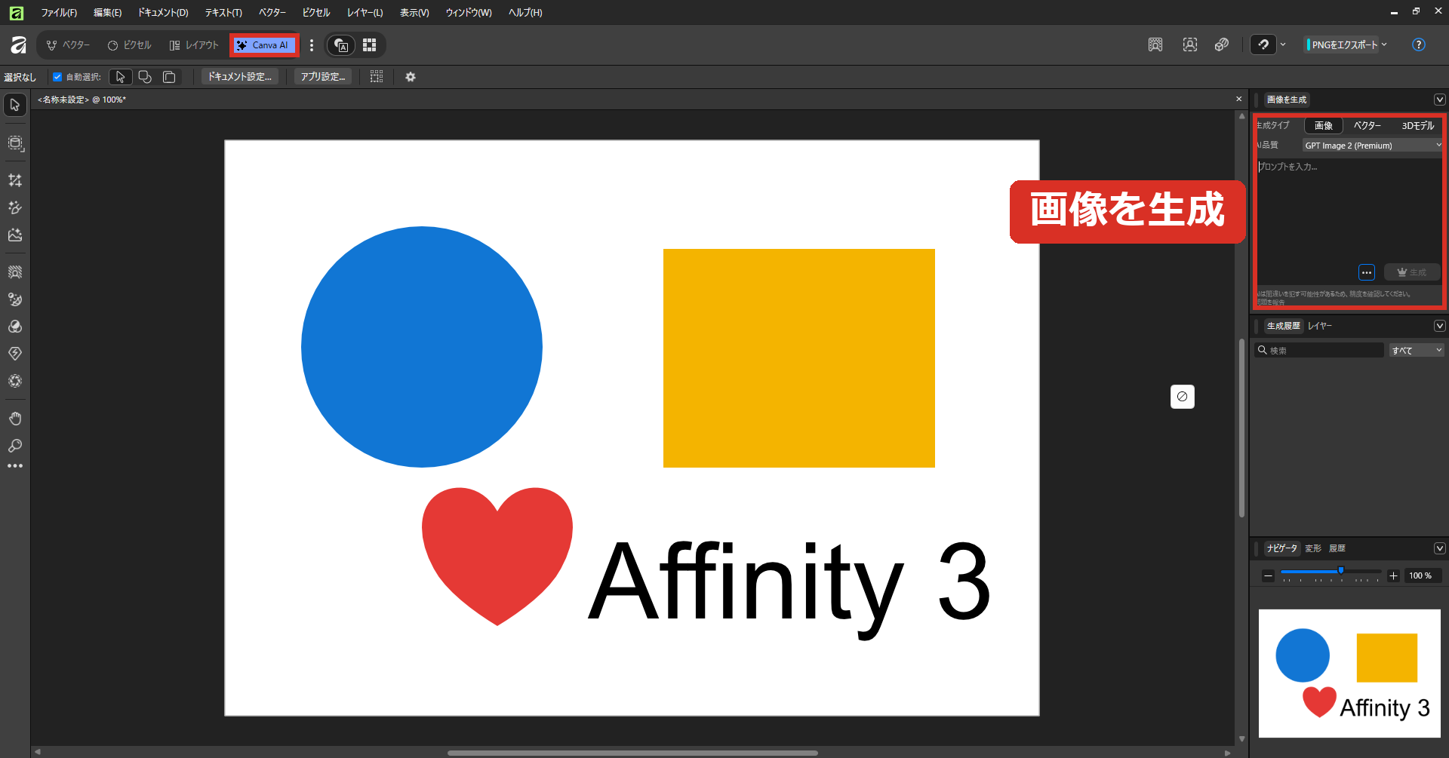Click the cube and sphere icon in toolbar
Screen dimensions: 1449x758
[1222, 44]
